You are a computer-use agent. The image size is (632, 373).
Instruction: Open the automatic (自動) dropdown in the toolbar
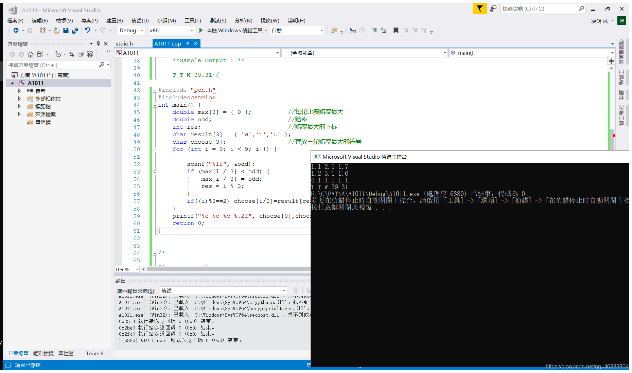point(297,31)
